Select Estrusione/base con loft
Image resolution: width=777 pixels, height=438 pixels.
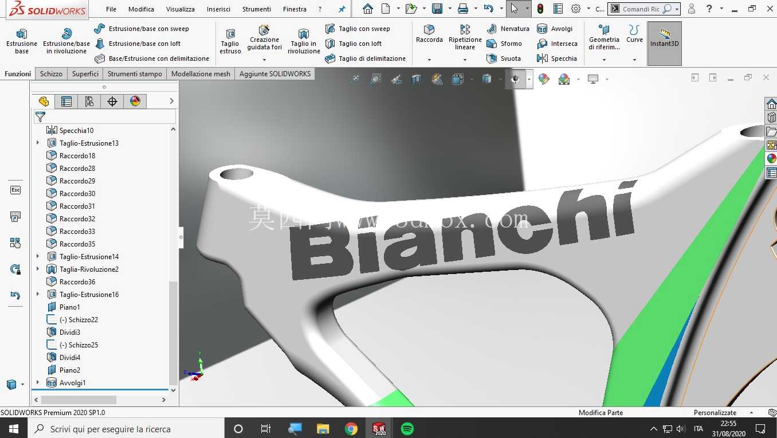point(138,44)
